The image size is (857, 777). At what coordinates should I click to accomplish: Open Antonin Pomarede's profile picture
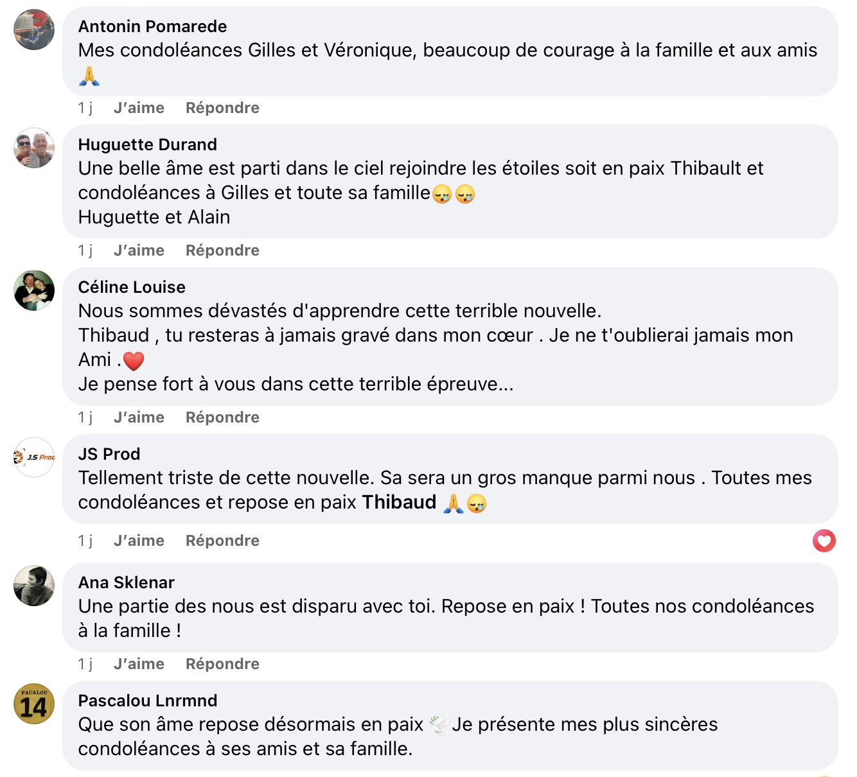(x=34, y=30)
